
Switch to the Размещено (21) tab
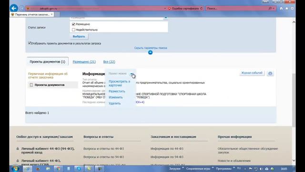84,62
